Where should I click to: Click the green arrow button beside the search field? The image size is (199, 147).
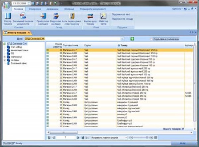click(132, 39)
